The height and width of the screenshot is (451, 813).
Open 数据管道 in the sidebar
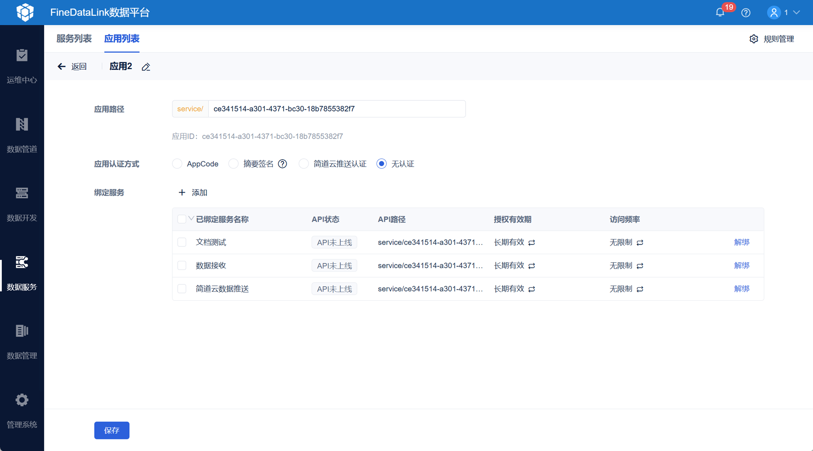coord(22,135)
